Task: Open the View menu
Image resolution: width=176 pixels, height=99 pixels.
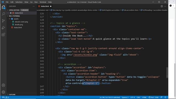Action: coord(26,2)
